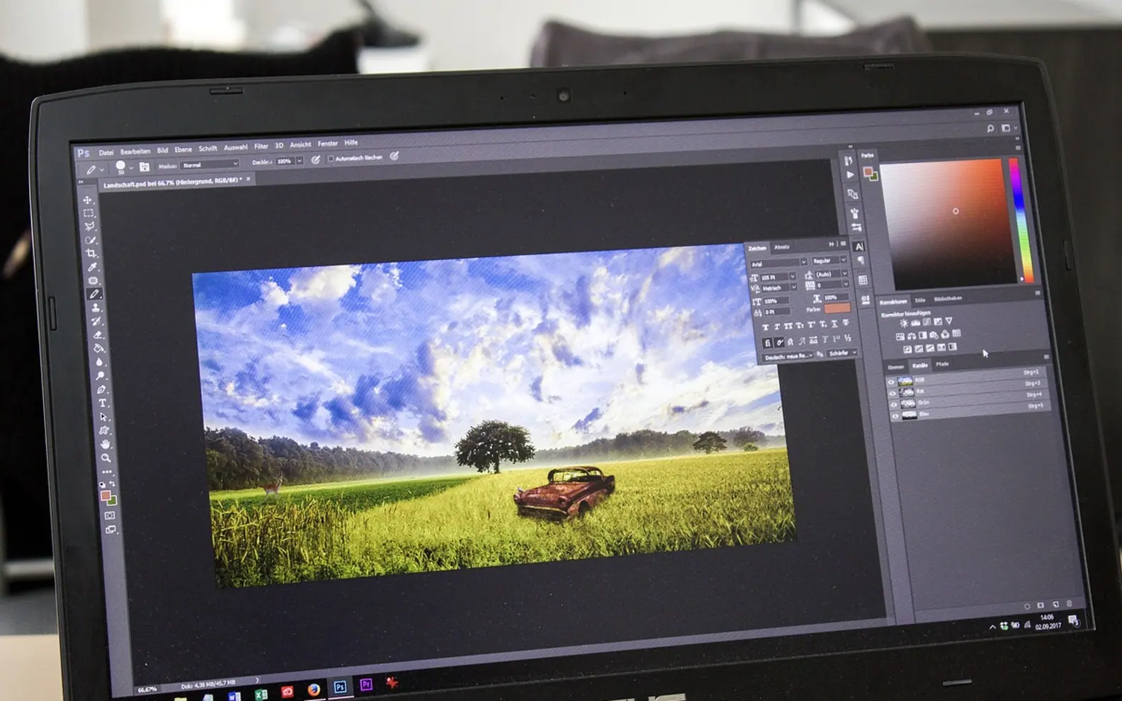The height and width of the screenshot is (701, 1122).
Task: Switch to the Pfade tab
Action: [942, 364]
